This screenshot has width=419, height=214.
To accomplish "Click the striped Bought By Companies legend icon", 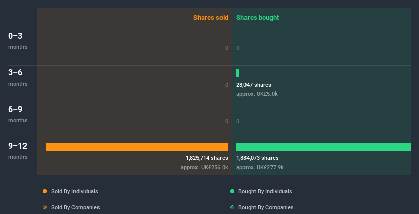I will [232, 207].
